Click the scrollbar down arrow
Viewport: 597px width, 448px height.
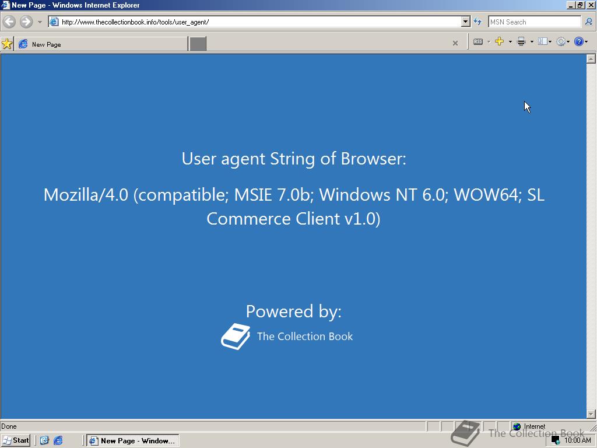click(591, 414)
